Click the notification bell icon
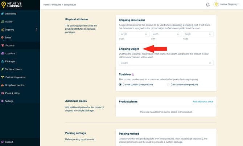This screenshot has width=243, height=146. [208, 5]
